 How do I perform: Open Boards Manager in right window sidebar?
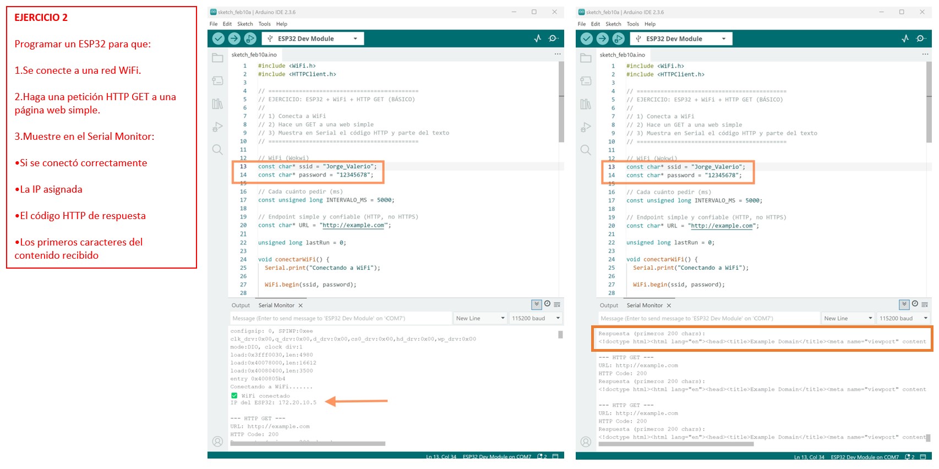586,81
